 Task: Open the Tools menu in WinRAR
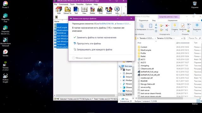[72, 4]
